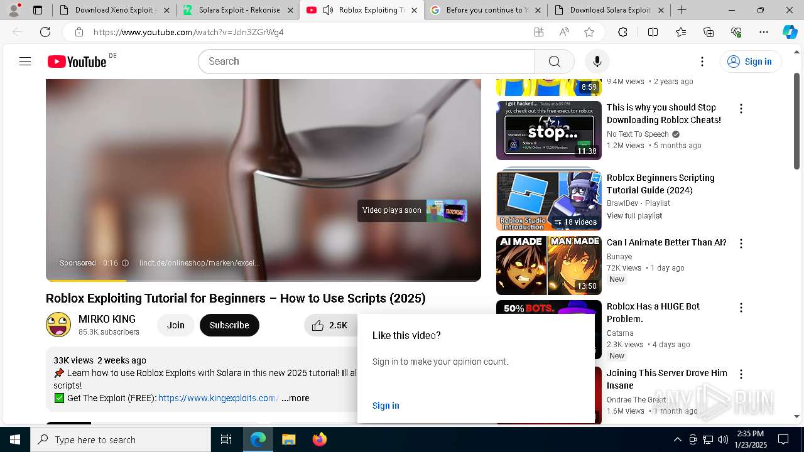Image resolution: width=804 pixels, height=452 pixels.
Task: Open Edge profile avatar icon
Action: click(14, 10)
